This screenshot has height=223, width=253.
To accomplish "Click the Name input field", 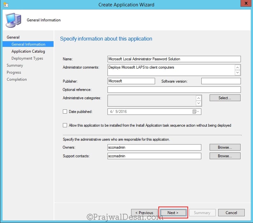I will pos(174,59).
